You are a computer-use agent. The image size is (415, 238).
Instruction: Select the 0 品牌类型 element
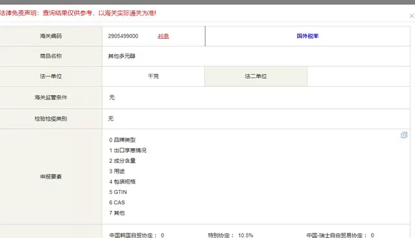(123, 140)
